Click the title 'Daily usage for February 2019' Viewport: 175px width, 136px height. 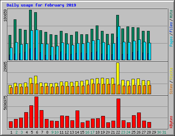point(41,5)
